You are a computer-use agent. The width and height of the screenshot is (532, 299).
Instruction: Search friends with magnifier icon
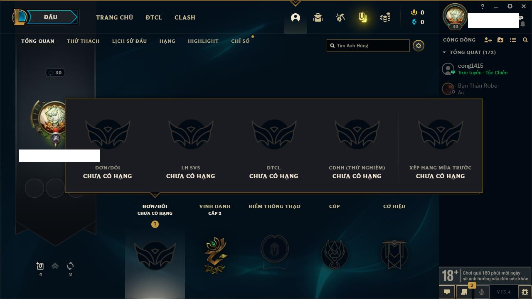click(x=525, y=40)
